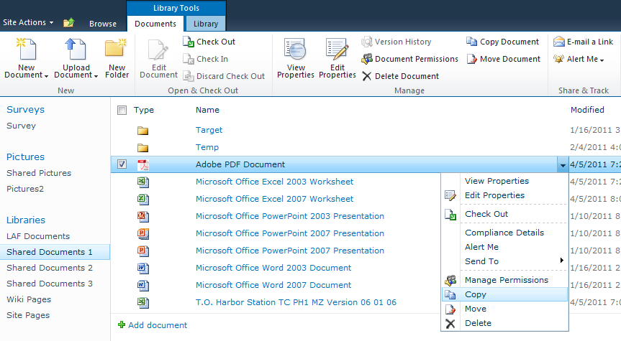Click the Word 2003 Document file icon
The width and height of the screenshot is (621, 341).
pyautogui.click(x=143, y=268)
